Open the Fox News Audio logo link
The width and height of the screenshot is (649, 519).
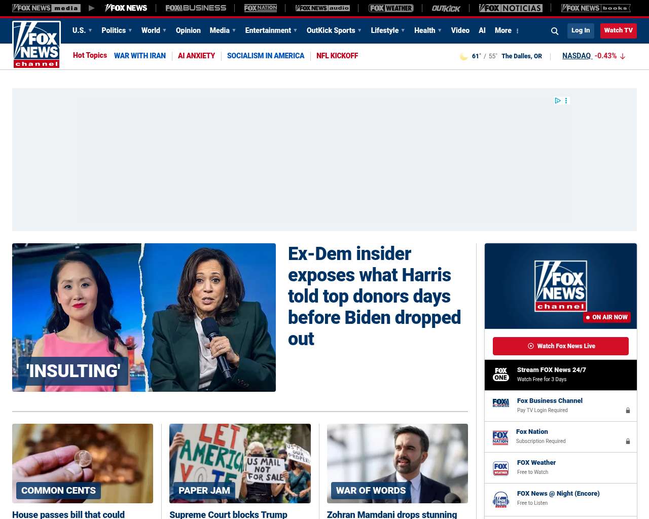pyautogui.click(x=323, y=8)
